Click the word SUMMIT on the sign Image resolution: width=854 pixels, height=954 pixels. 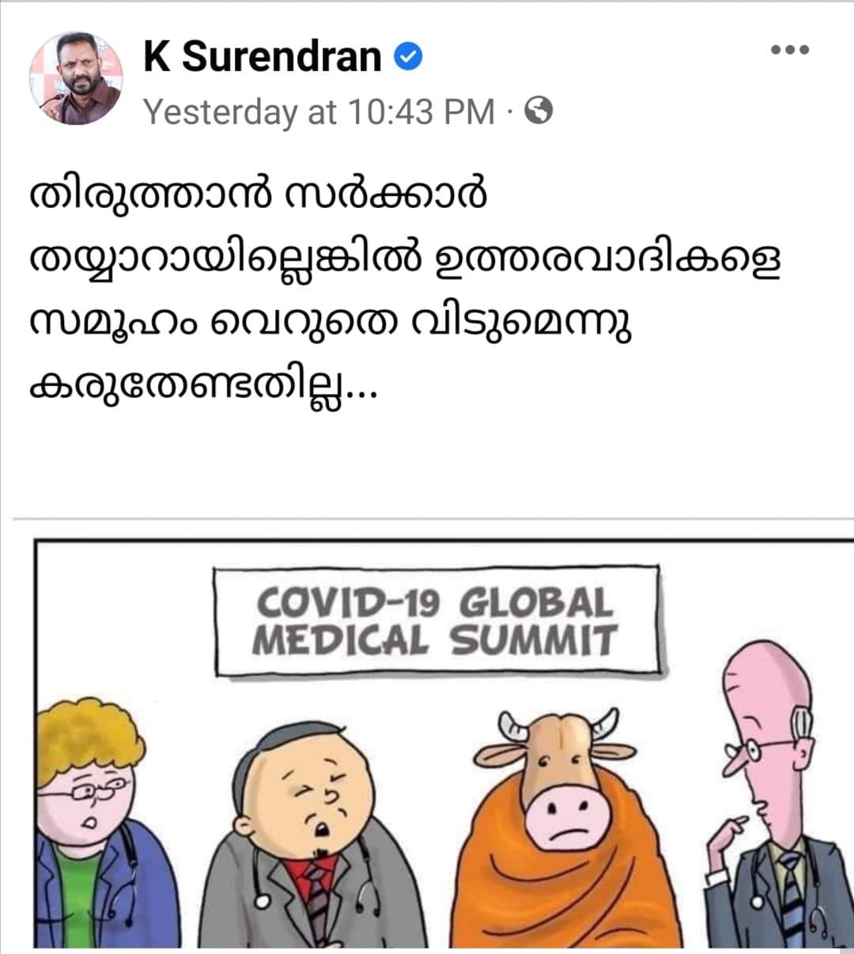pos(533,641)
